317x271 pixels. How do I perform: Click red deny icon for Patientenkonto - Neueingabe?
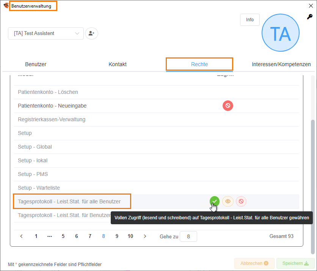point(228,106)
